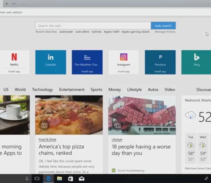Click camera gallery icon on containers photo
This screenshot has height=183, width=211.
117,126
